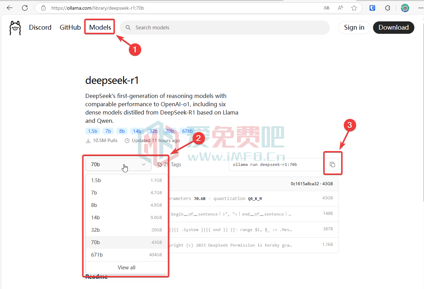Click the address bar URL

(x=98, y=8)
